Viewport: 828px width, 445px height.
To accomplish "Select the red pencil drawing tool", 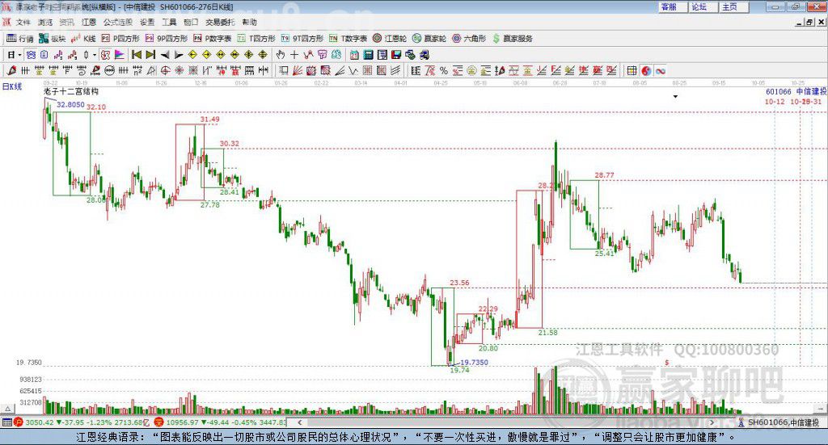I will 11,70.
